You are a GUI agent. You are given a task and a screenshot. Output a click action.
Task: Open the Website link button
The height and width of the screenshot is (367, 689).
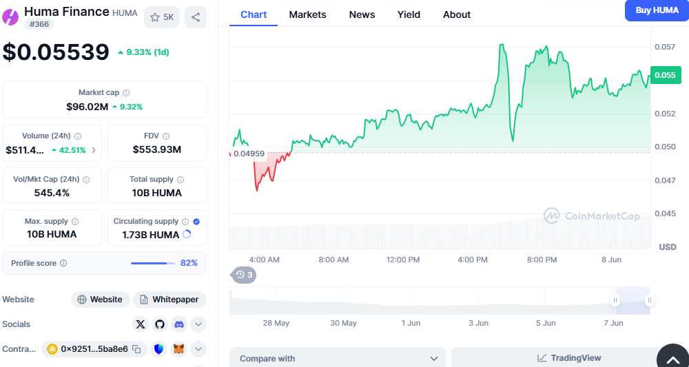(101, 300)
